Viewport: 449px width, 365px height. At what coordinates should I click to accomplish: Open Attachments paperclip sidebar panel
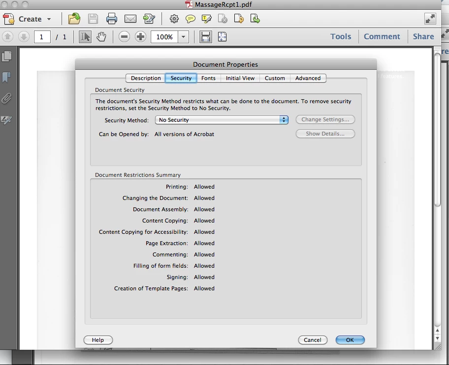coord(6,99)
